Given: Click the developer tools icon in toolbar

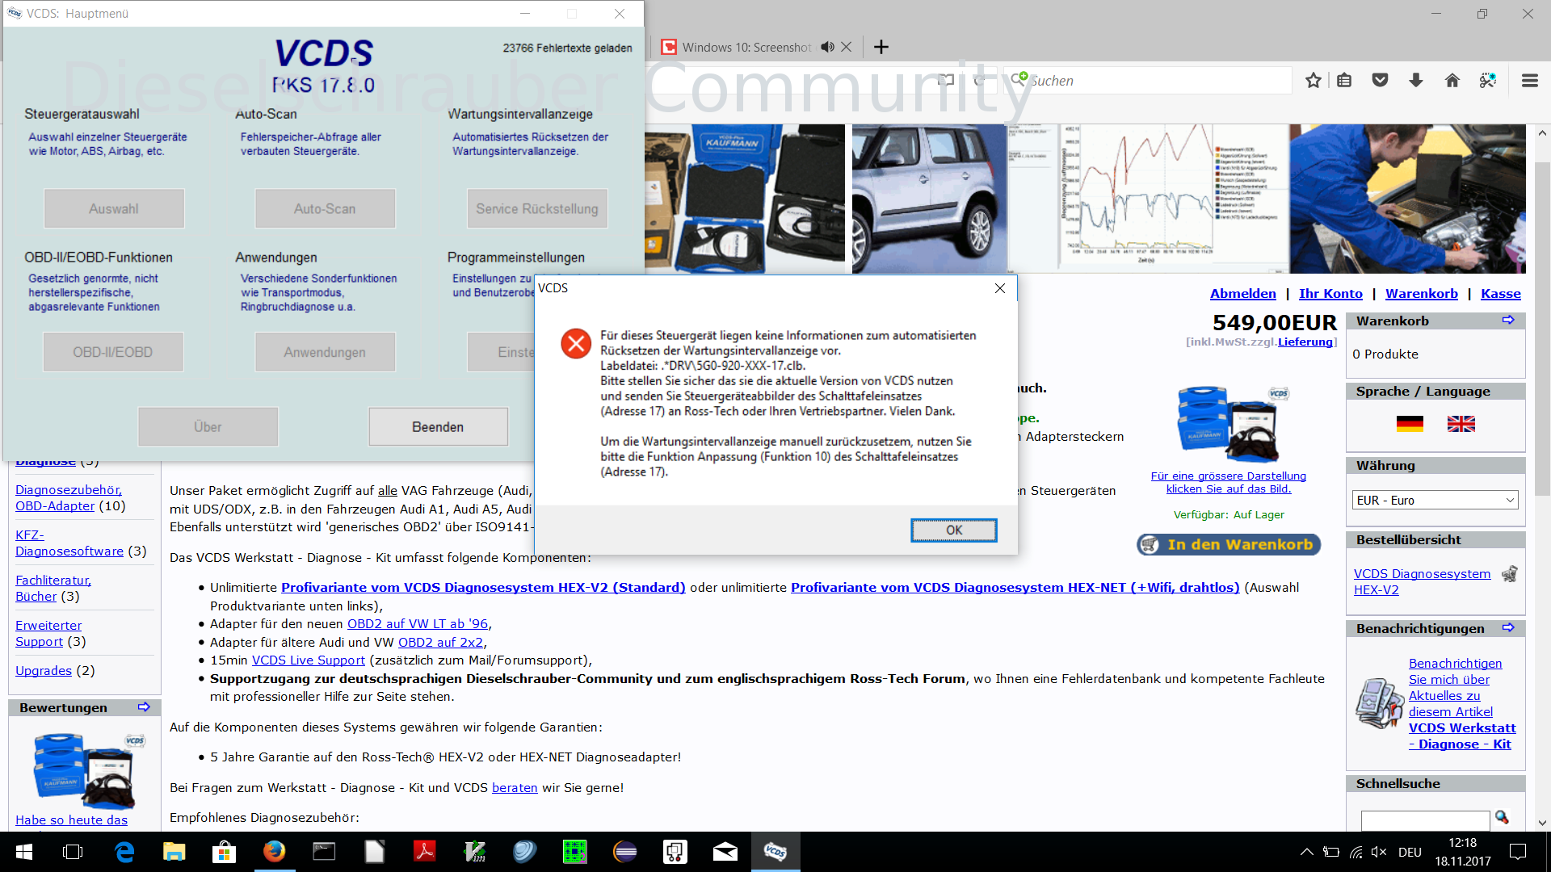Looking at the screenshot, I should pyautogui.click(x=1487, y=80).
